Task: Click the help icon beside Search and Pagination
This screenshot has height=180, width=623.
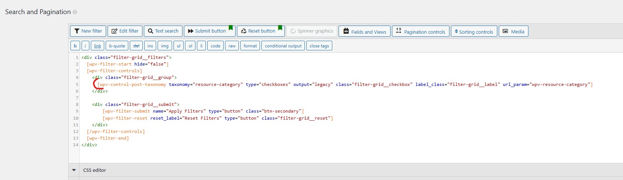Action: (x=75, y=12)
